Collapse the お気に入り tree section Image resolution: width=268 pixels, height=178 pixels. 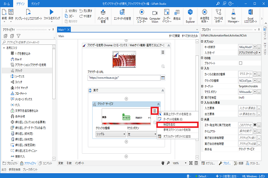click(x=4, y=48)
